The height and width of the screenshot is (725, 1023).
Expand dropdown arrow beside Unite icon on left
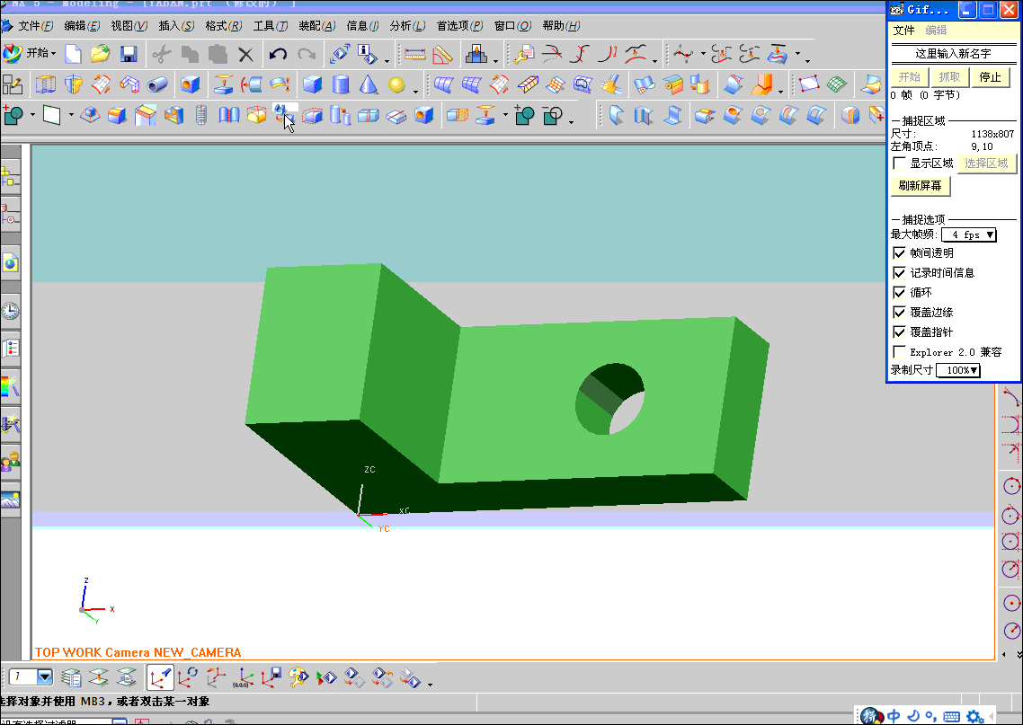[32, 115]
